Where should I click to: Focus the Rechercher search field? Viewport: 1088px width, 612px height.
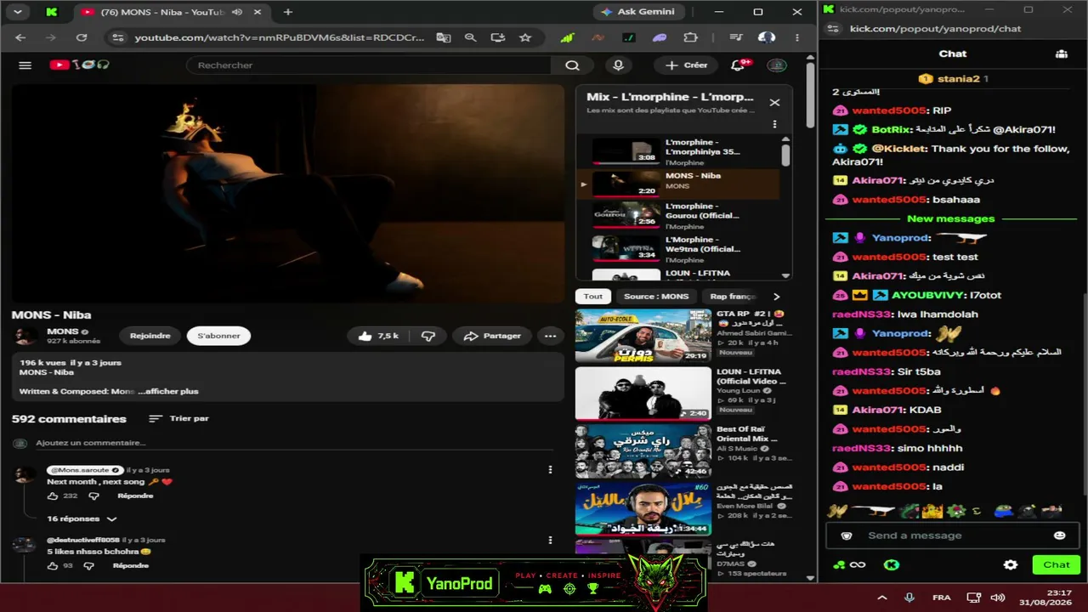pos(369,65)
